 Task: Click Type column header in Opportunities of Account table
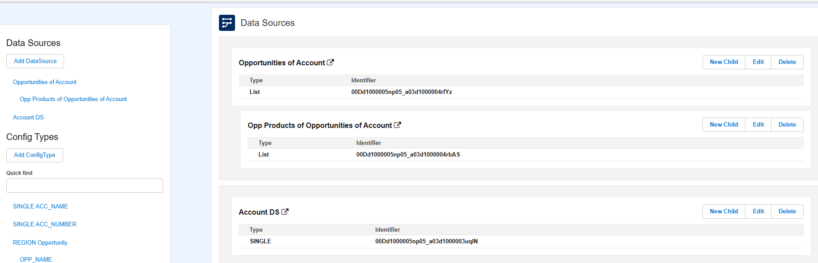[256, 81]
